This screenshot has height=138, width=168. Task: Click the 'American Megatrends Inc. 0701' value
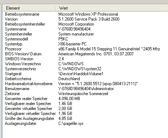point(96,54)
